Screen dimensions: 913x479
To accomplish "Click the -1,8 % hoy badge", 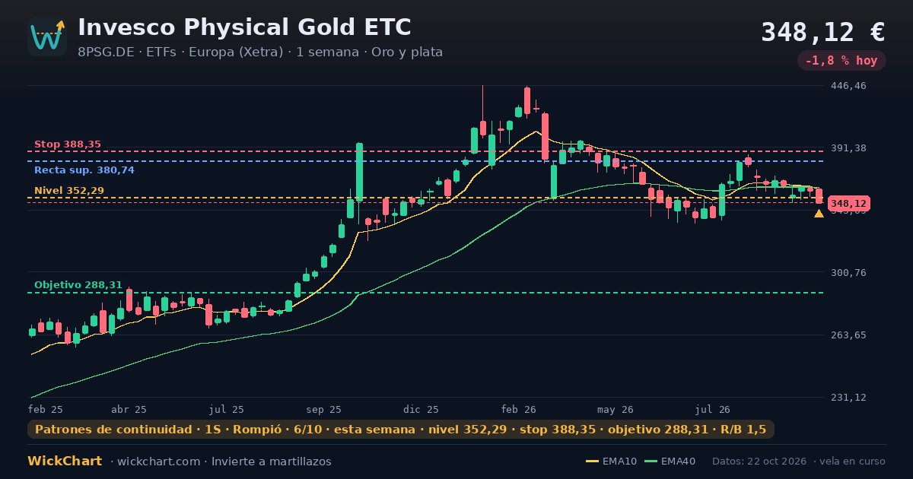I will [x=841, y=60].
